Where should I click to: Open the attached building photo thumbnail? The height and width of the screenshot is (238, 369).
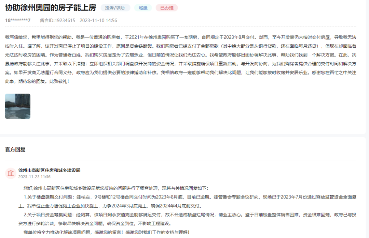18,106
